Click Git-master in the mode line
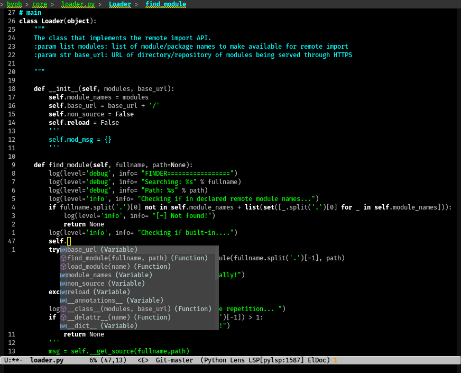 pyautogui.click(x=174, y=360)
